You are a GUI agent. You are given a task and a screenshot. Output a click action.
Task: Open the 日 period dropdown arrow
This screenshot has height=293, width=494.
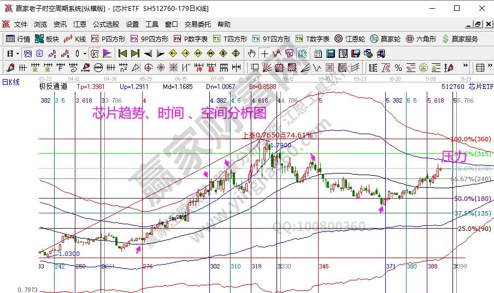[x=17, y=53]
